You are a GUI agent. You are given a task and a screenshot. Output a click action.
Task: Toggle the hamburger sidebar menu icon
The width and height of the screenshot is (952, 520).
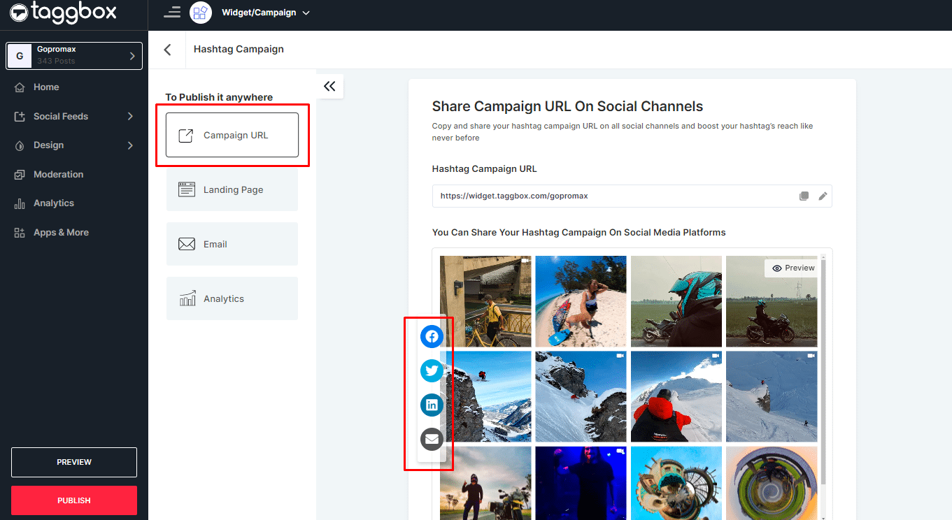point(171,12)
